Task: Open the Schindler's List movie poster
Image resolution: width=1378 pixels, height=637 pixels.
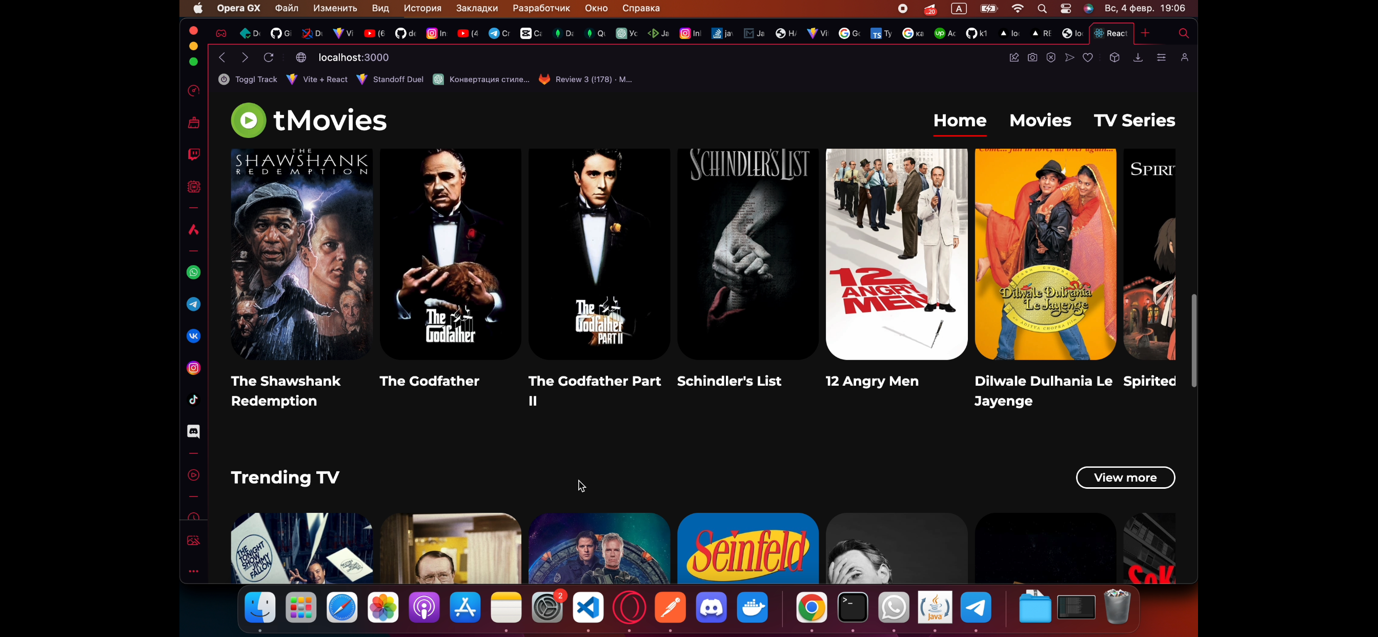Action: pos(747,254)
